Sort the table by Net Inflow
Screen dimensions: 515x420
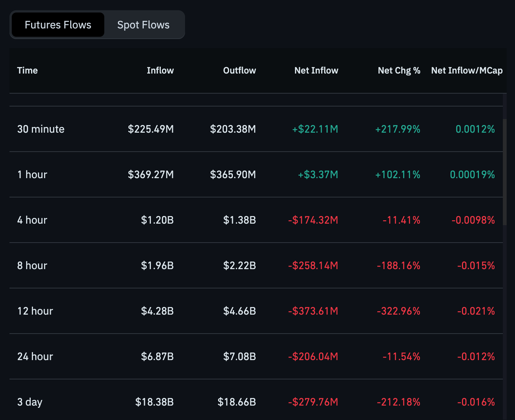coord(316,71)
